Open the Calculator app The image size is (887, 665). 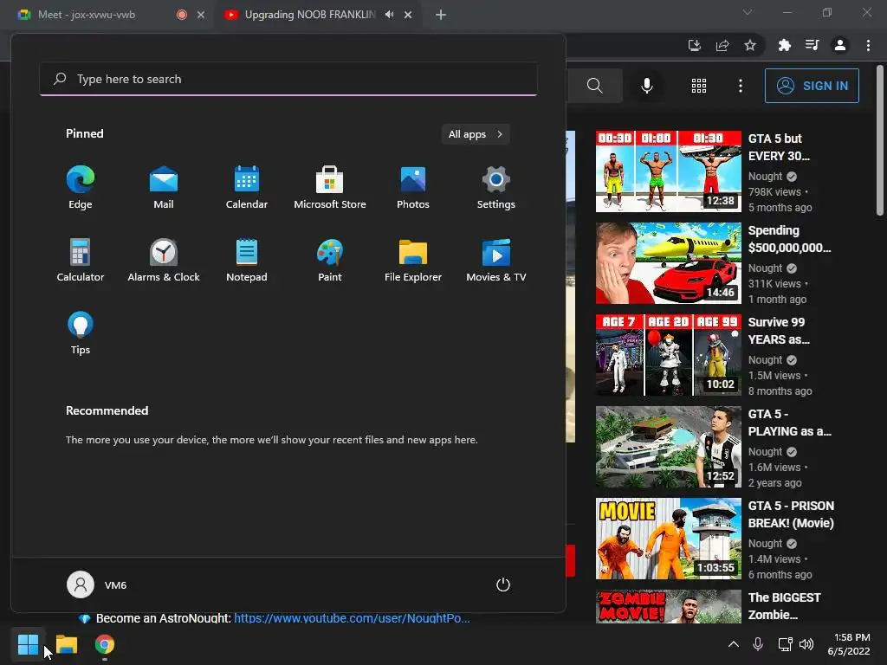tap(81, 260)
